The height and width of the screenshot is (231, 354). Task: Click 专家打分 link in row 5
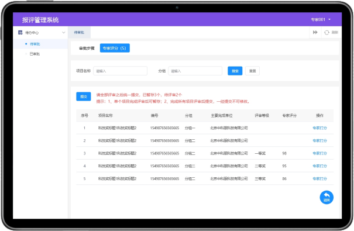pyautogui.click(x=319, y=179)
